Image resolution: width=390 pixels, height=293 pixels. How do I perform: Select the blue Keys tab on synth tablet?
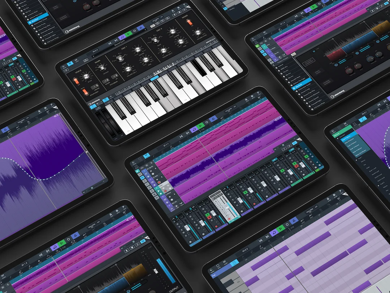pyautogui.click(x=70, y=64)
